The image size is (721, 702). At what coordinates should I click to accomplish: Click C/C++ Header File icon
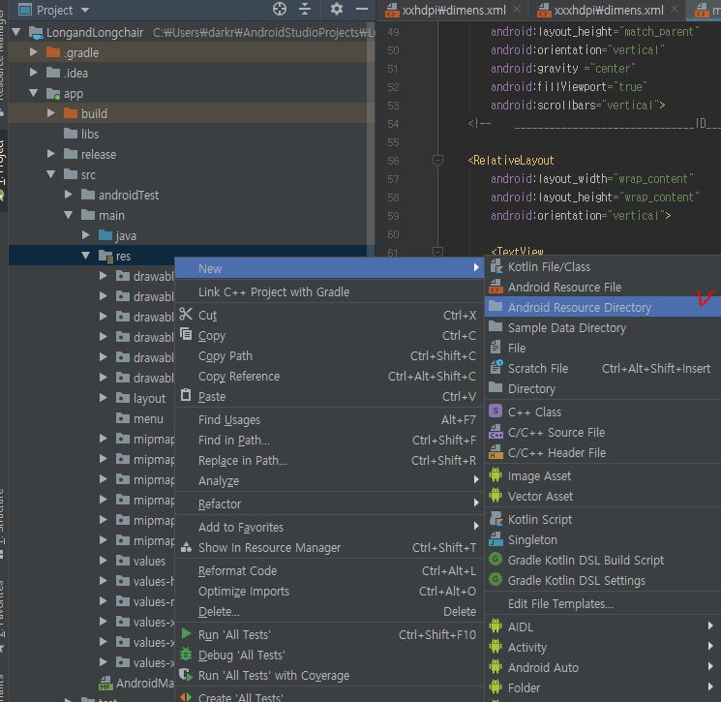[x=496, y=452]
